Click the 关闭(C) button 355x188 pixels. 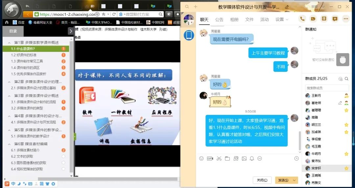click(262, 180)
